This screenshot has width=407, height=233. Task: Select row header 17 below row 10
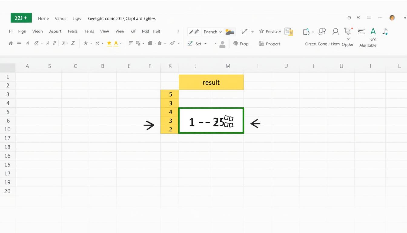pos(8,138)
